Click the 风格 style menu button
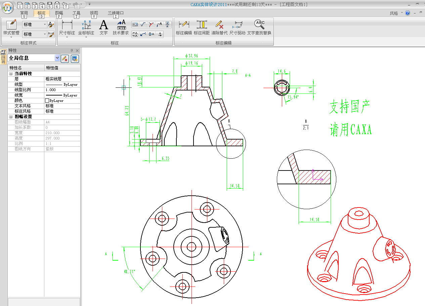The height and width of the screenshot is (306, 425). click(x=394, y=13)
